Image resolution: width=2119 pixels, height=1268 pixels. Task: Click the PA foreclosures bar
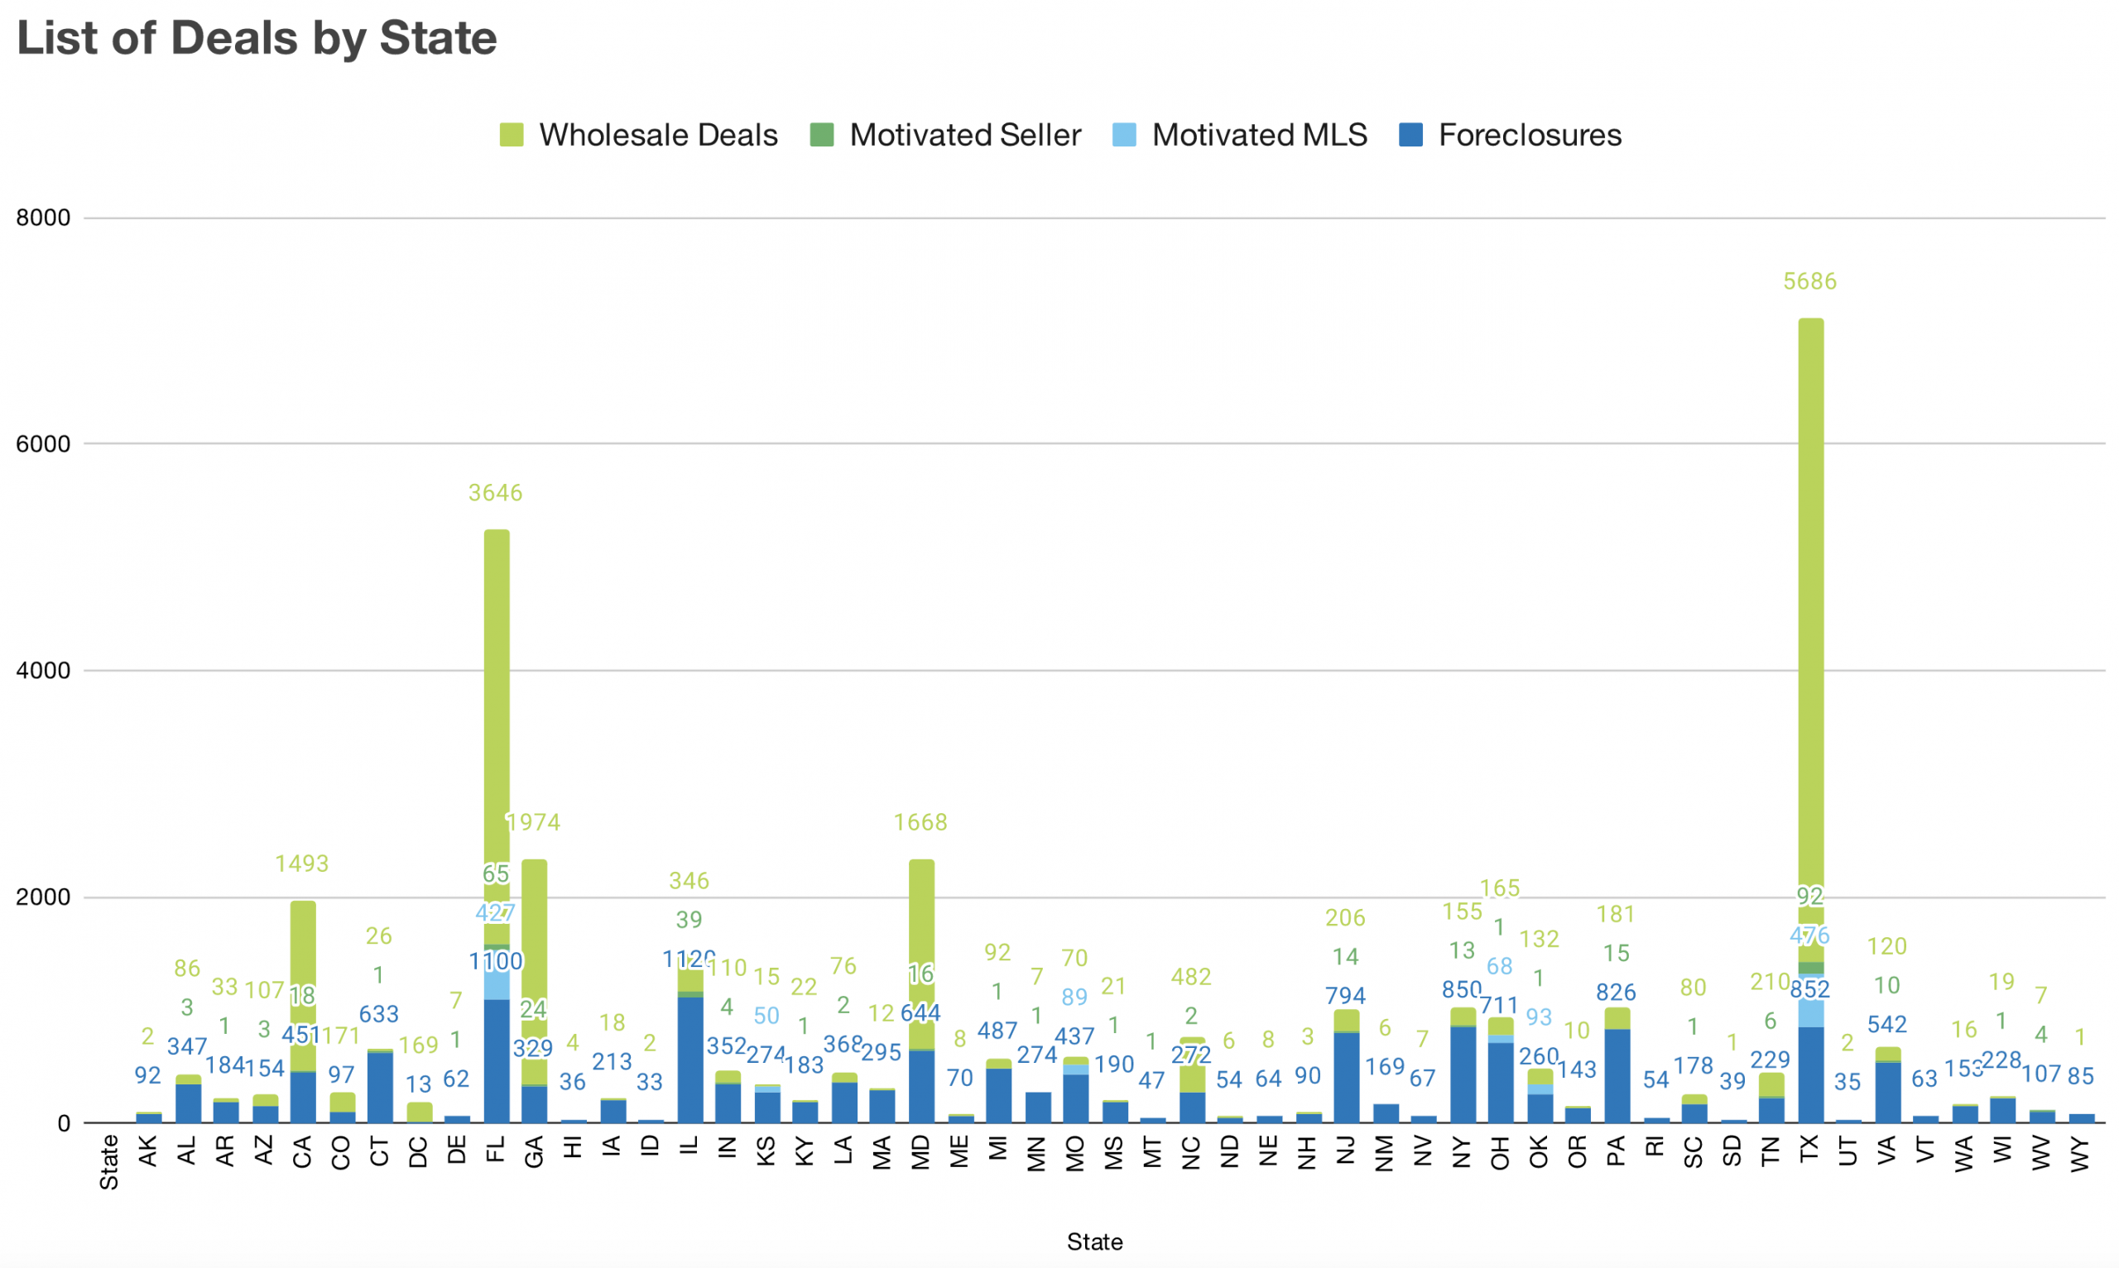(x=1617, y=1077)
